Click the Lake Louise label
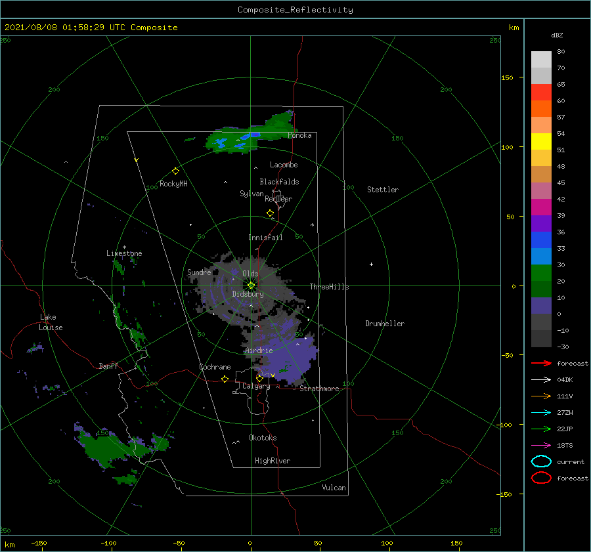The image size is (591, 552). pyautogui.click(x=51, y=322)
